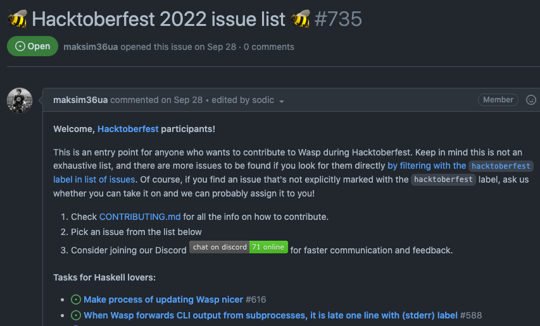Viewport: 540px width, 326px height.
Task: Expand the edited by sodic dropdown
Action: [x=282, y=101]
